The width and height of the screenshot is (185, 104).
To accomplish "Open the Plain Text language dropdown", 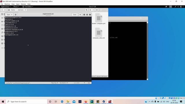I will tap(55, 83).
